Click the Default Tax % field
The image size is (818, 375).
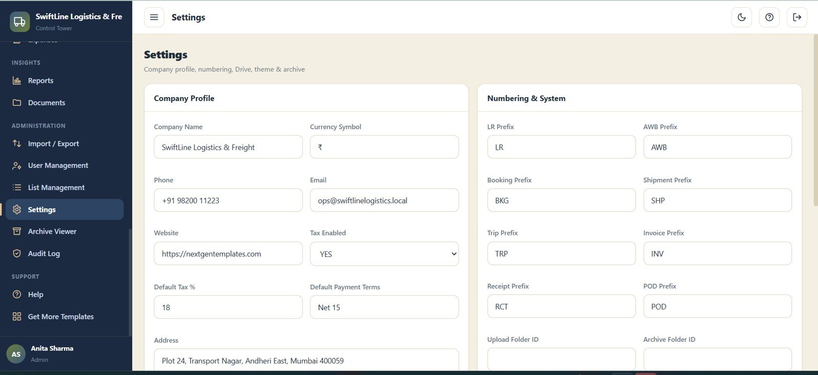pyautogui.click(x=228, y=307)
